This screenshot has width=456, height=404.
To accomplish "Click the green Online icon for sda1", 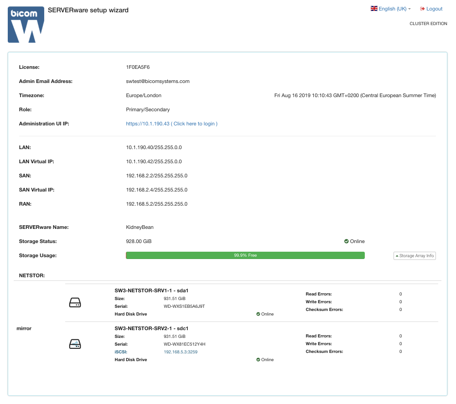I will coord(258,314).
